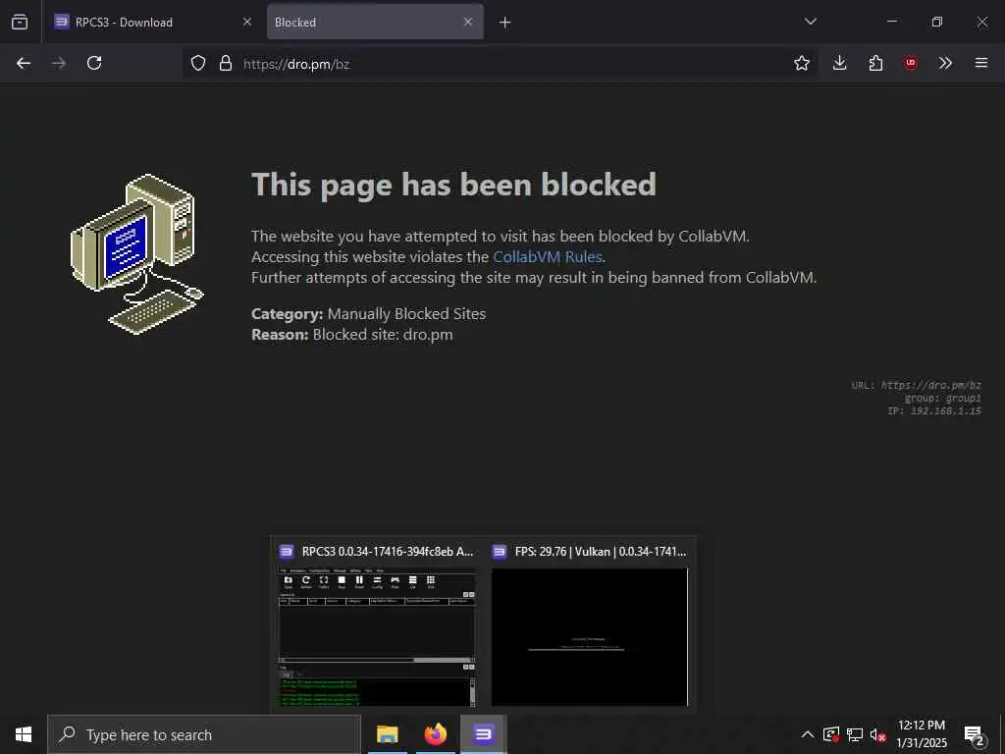The height and width of the screenshot is (754, 1005).
Task: Open network status tray icon
Action: 855,734
